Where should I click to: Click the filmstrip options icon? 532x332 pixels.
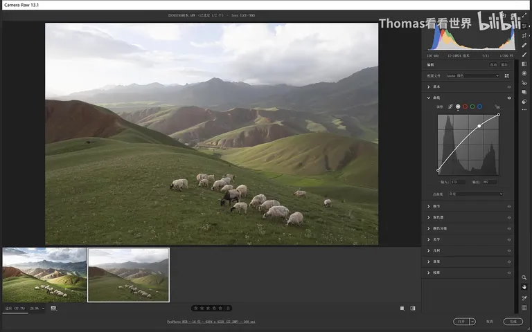pos(53,308)
